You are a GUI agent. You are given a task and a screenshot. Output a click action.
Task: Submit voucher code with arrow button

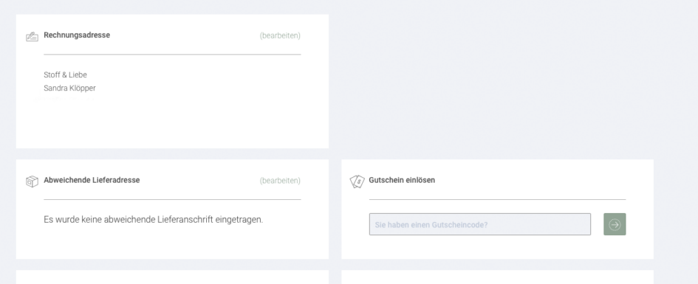coord(615,224)
